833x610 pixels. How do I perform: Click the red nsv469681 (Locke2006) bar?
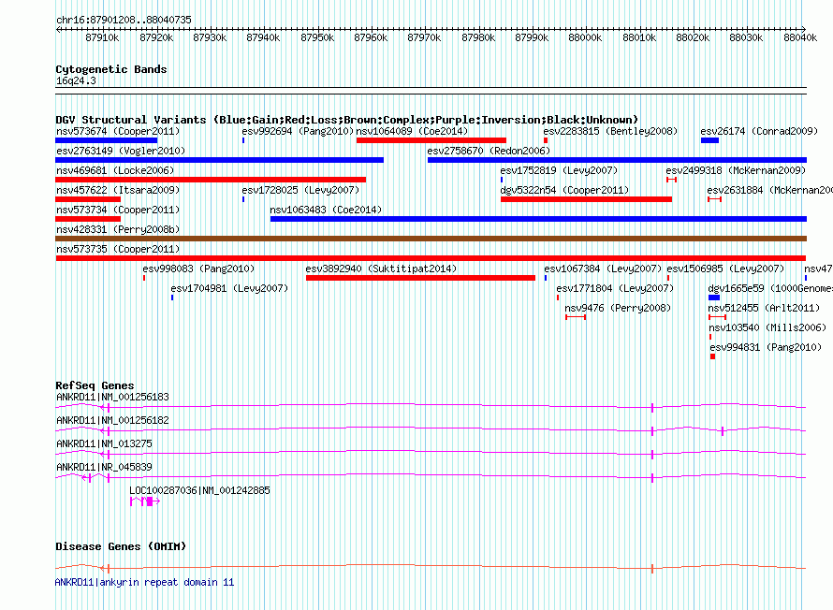[211, 180]
